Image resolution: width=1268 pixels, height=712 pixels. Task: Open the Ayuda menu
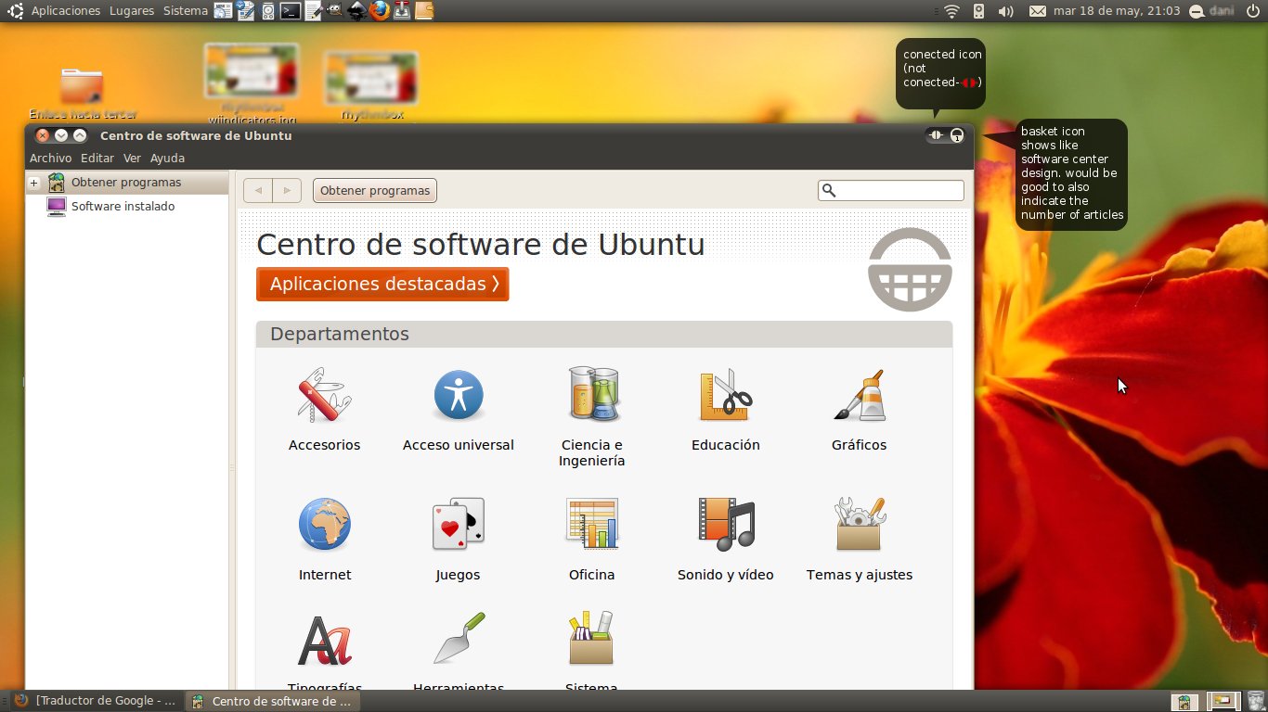(167, 159)
